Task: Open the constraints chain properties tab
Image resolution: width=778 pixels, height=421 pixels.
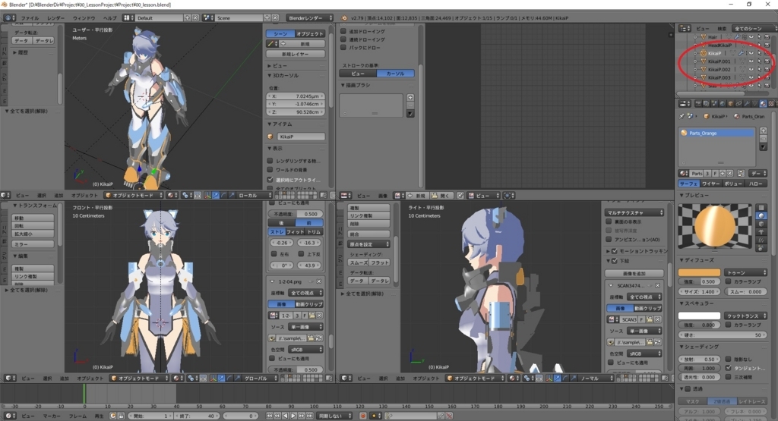Action: [x=738, y=103]
